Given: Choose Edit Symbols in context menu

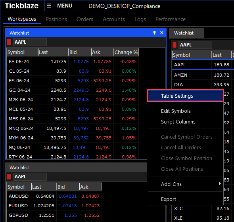Looking at the screenshot, I should pos(185,111).
